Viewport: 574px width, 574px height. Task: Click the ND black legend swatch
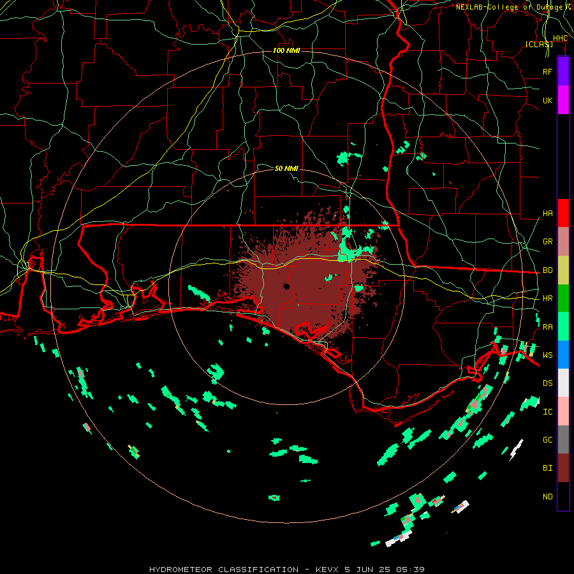(x=563, y=496)
